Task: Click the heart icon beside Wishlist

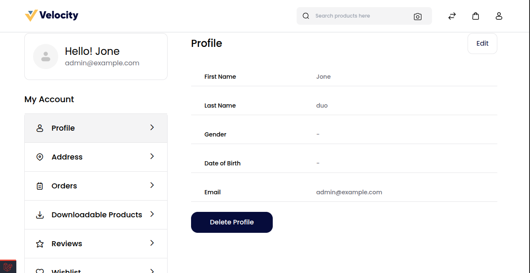Action: pyautogui.click(x=39, y=270)
